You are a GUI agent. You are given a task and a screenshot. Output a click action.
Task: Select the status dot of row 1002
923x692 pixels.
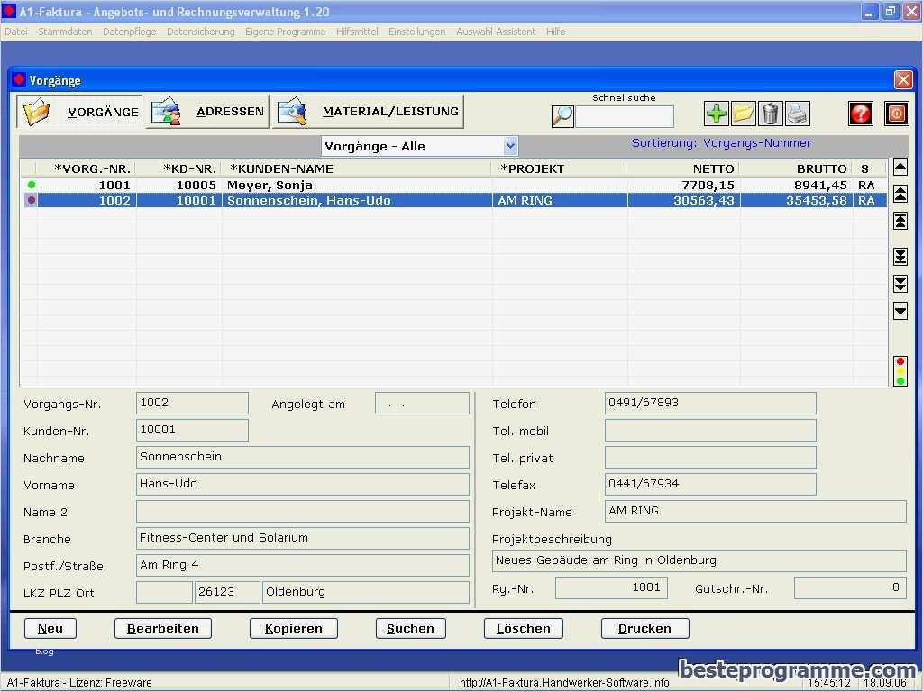coord(32,201)
